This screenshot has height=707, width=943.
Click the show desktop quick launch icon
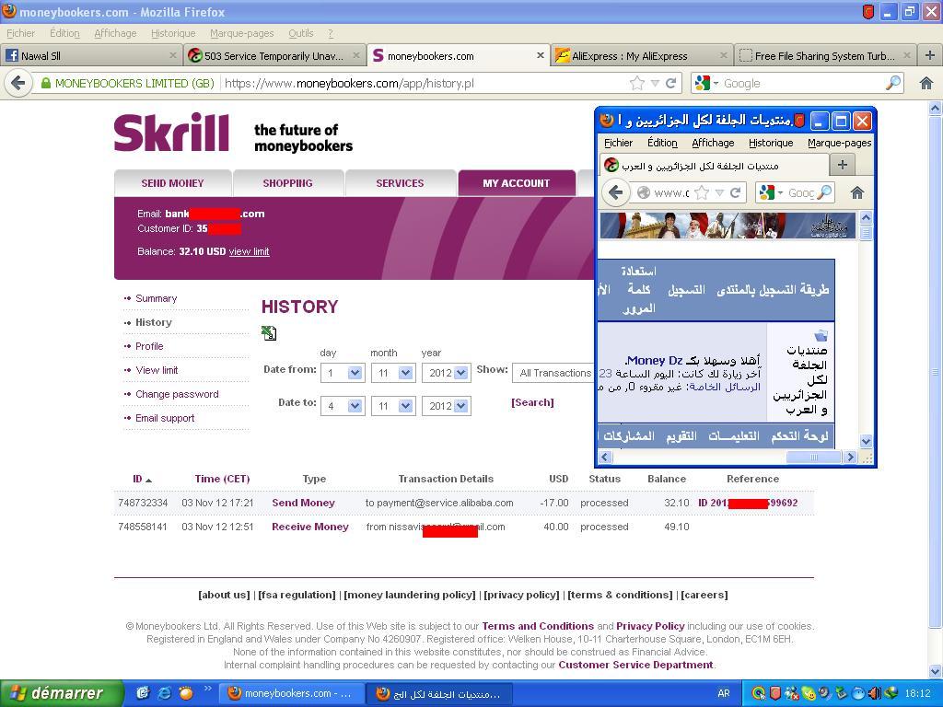[x=143, y=693]
